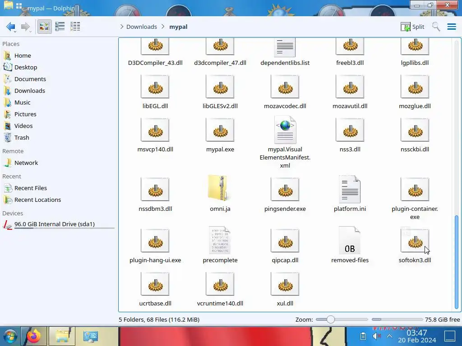Select mypal.exe file icon
Image resolution: width=462 pixels, height=346 pixels.
point(220,130)
